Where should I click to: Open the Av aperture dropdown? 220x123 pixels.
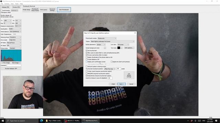coord(18,20)
